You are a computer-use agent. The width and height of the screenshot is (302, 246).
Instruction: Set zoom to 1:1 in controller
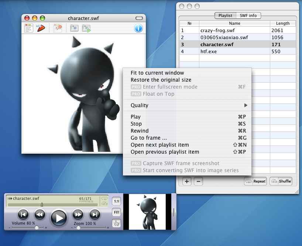click(x=116, y=201)
